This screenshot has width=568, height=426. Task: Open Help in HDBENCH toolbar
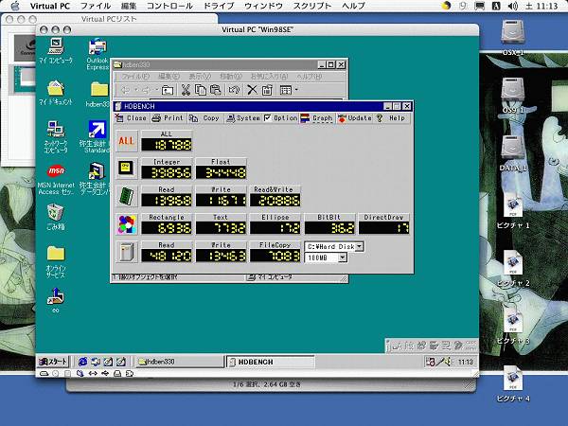[391, 118]
